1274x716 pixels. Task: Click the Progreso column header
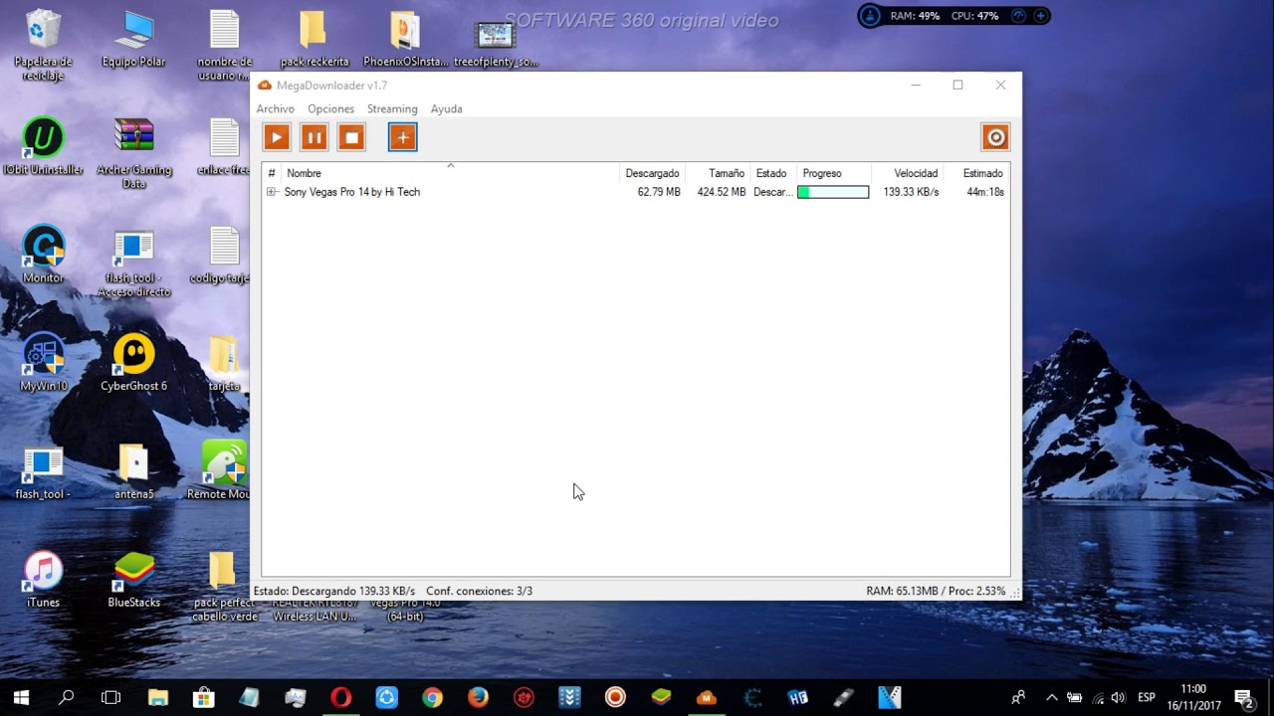833,173
